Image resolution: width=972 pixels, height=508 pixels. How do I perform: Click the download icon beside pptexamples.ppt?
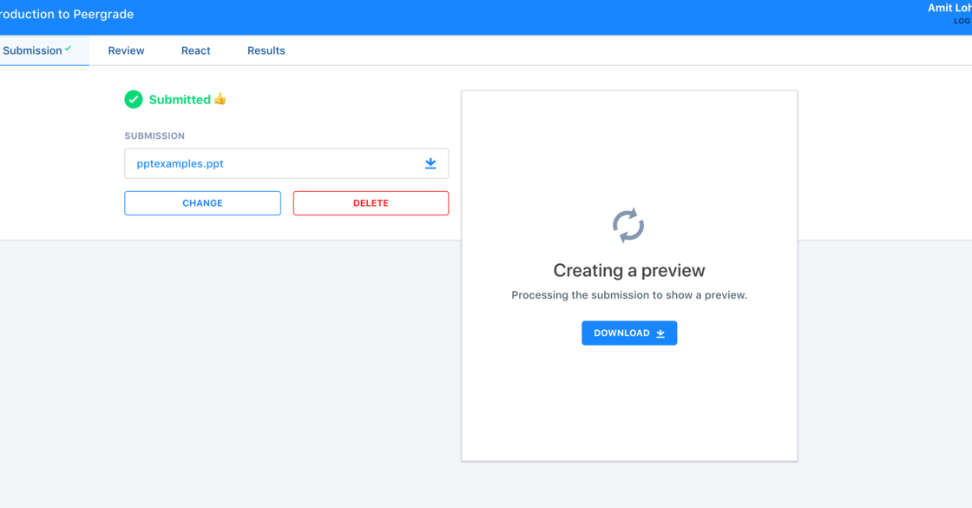coord(430,162)
